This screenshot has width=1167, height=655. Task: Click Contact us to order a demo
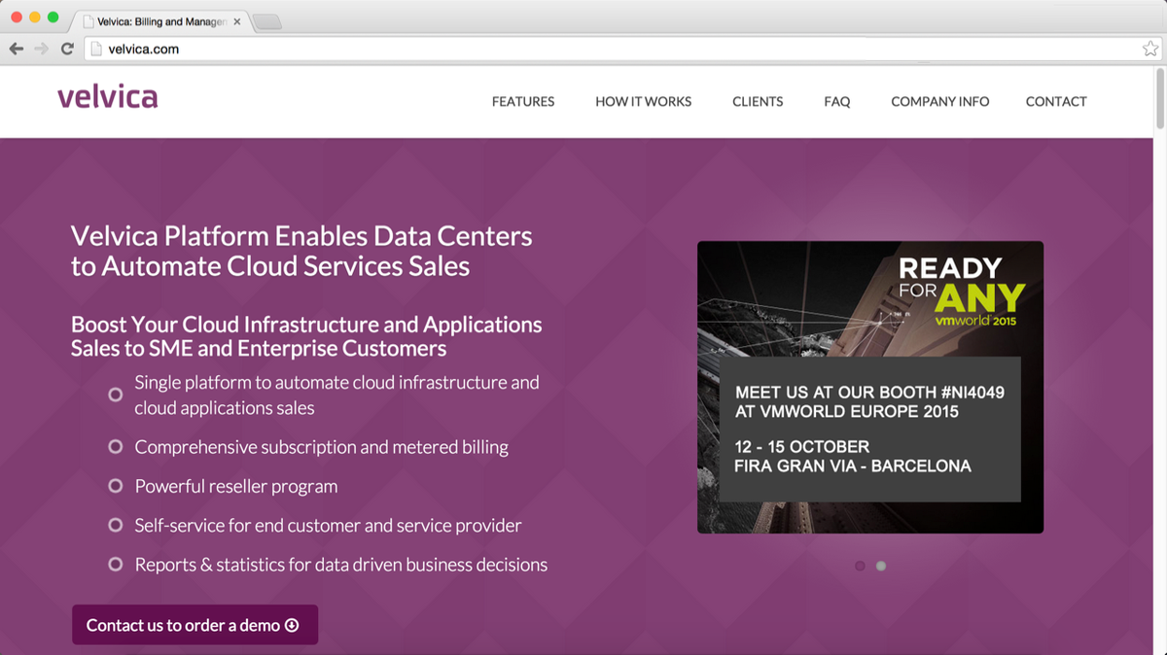click(x=194, y=625)
